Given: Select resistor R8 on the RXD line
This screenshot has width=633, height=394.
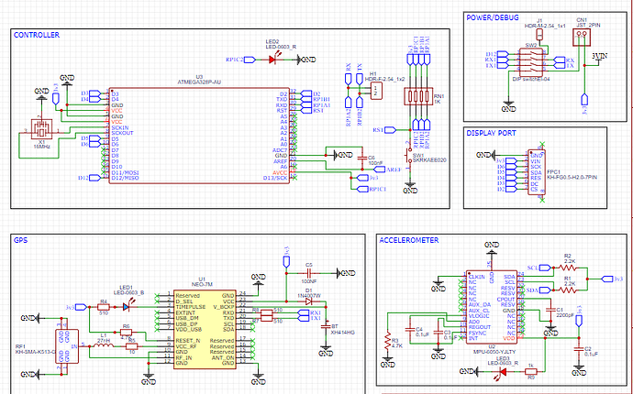Looking at the screenshot, I should pyautogui.click(x=266, y=312).
